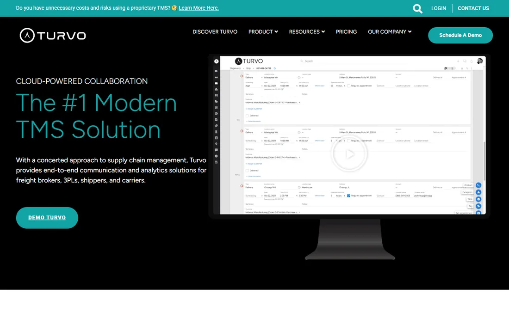Click Assign customer under Order ID 10815G
The width and height of the screenshot is (509, 318).
254,109
